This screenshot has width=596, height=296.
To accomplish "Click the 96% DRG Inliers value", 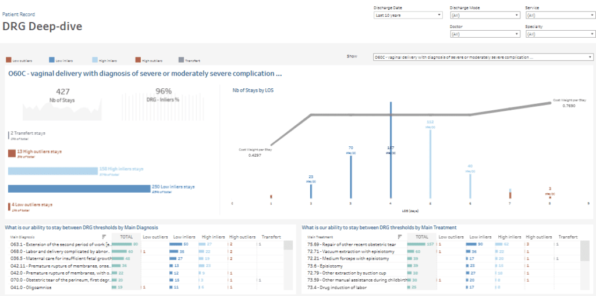I will point(164,91).
